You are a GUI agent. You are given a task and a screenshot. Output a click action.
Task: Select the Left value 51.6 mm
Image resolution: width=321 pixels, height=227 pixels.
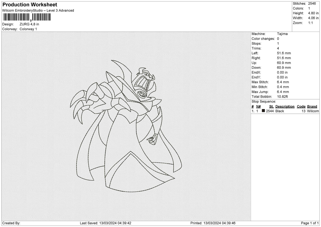coord(284,53)
